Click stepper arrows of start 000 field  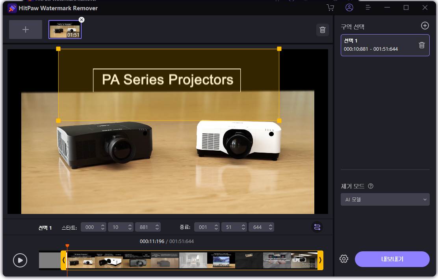pos(103,227)
